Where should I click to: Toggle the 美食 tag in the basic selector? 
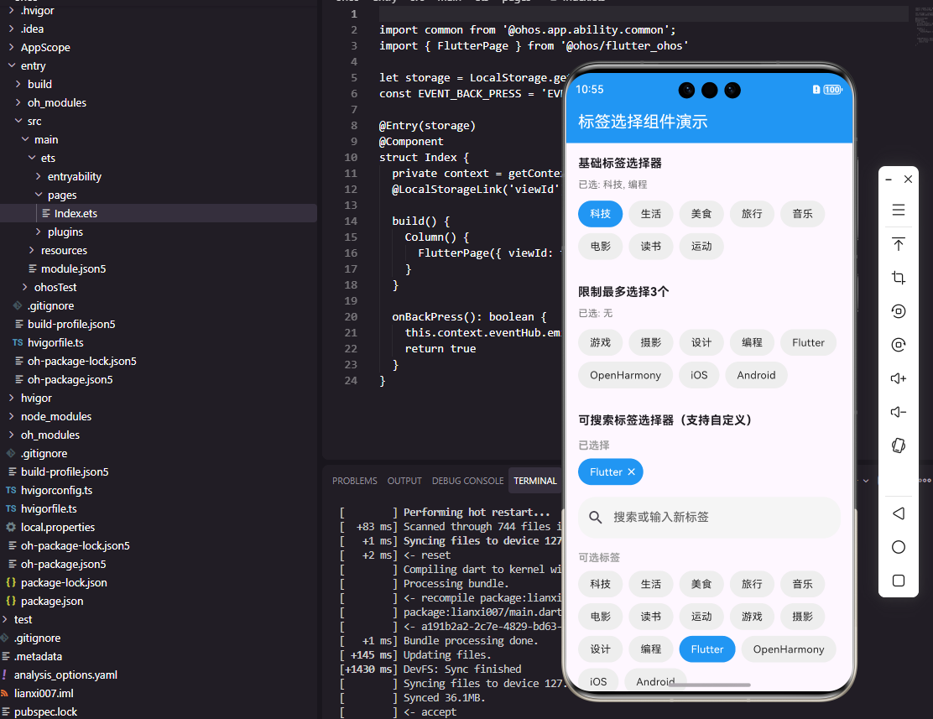coord(701,214)
